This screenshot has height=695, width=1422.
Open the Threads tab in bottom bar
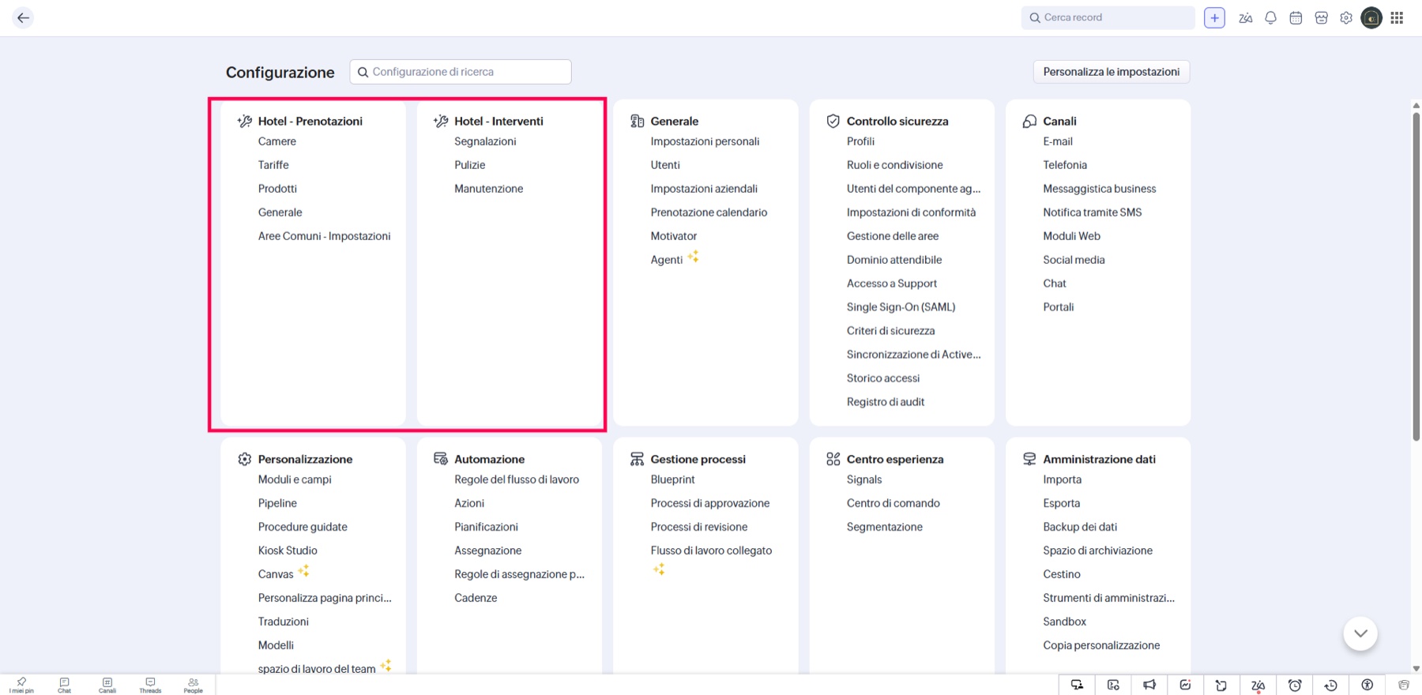(150, 685)
